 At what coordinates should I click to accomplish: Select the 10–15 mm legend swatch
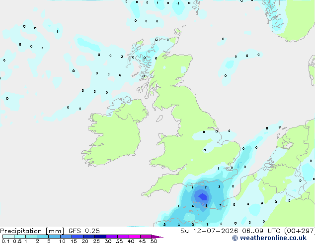[x=66, y=237]
